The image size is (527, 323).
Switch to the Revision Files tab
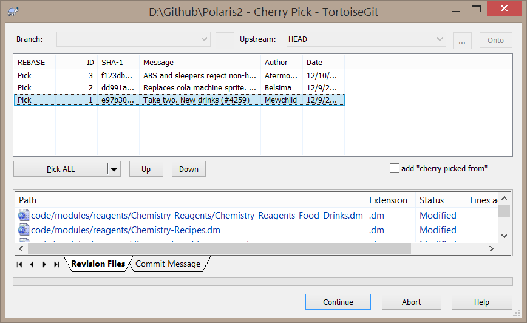98,264
